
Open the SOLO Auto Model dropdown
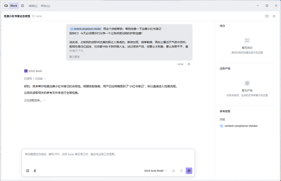156,171
